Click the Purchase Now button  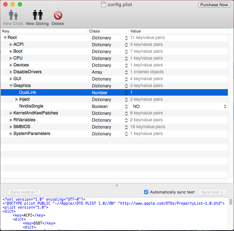point(214,5)
